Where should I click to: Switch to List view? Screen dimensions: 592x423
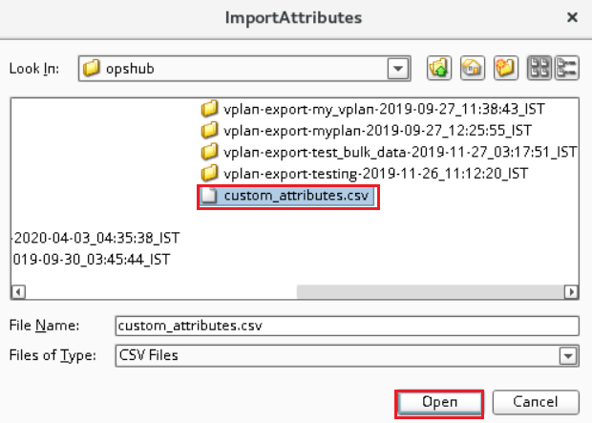[539, 69]
